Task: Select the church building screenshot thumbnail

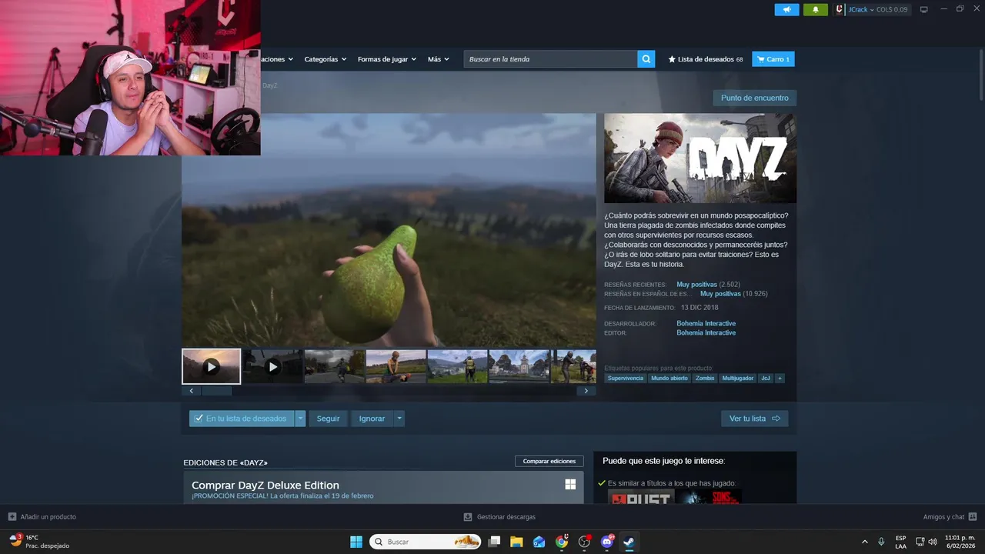Action: (x=519, y=366)
